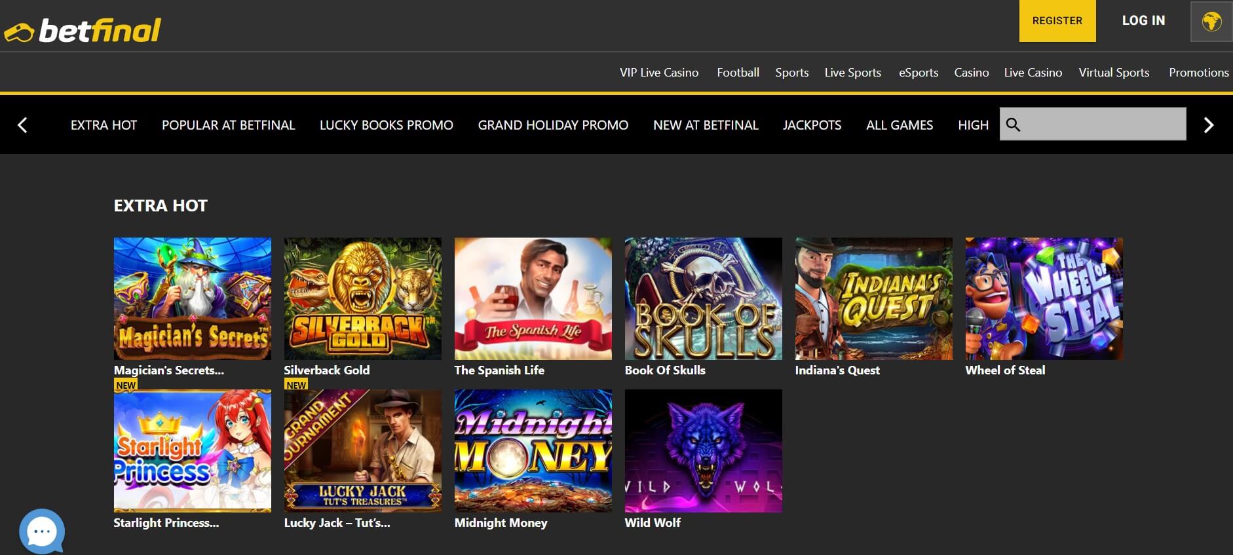Play the Lucky Jack Tut's Treasures thumbnail
Viewport: 1233px width, 555px height.
[x=363, y=451]
